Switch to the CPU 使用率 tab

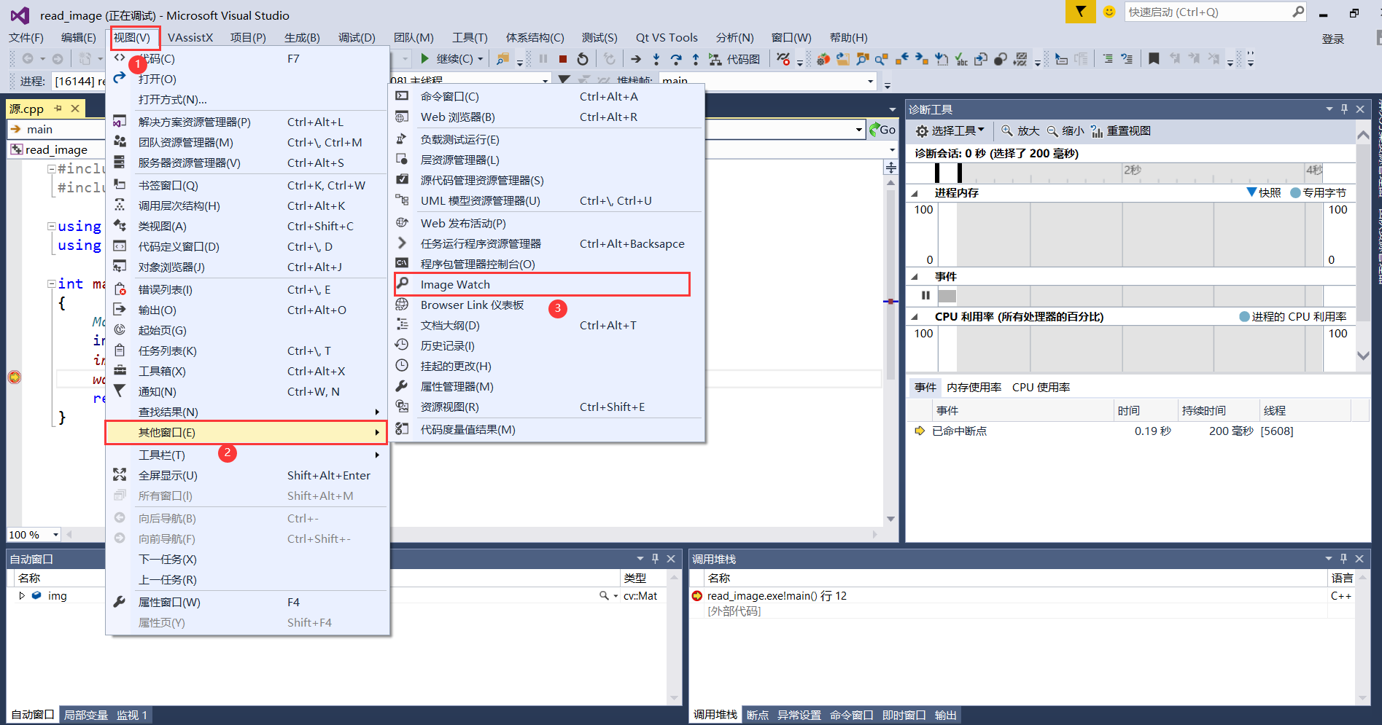coord(1041,388)
